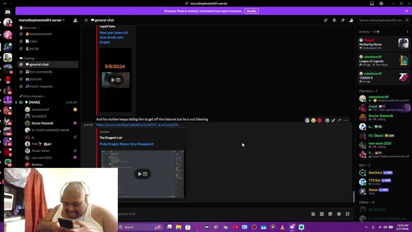The height and width of the screenshot is (232, 412).
Task: Forward the message with arrow icon
Action: tap(339, 121)
